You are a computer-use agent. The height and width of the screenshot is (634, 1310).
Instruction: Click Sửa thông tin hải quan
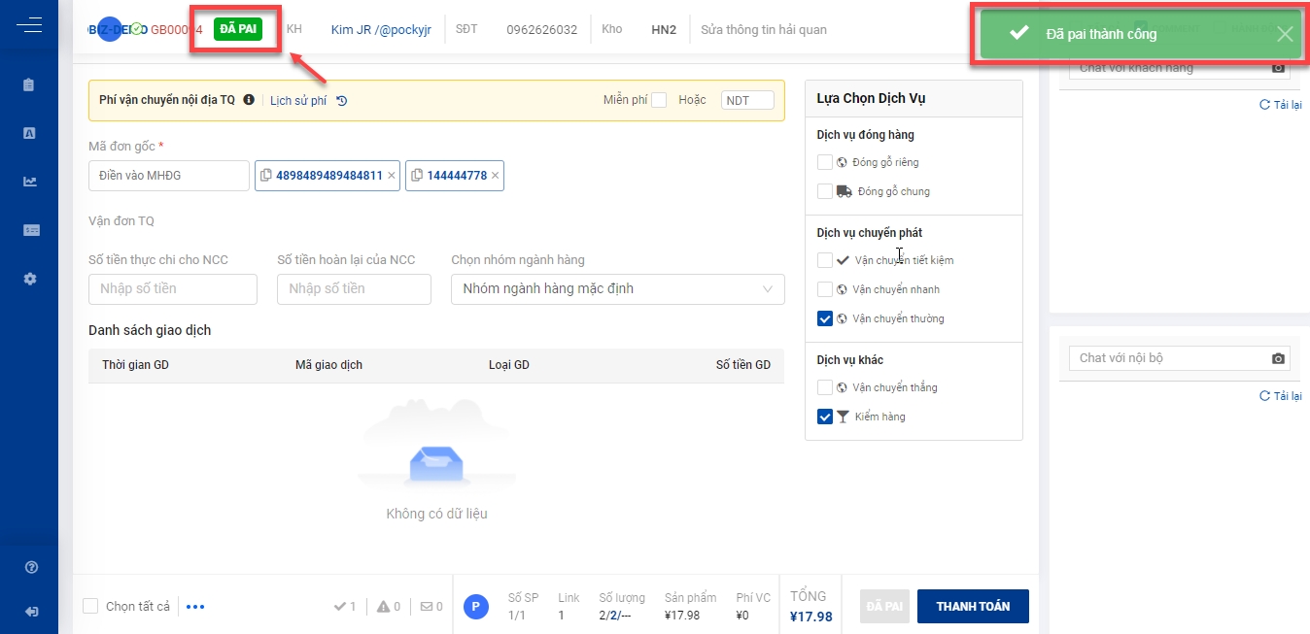point(764,29)
